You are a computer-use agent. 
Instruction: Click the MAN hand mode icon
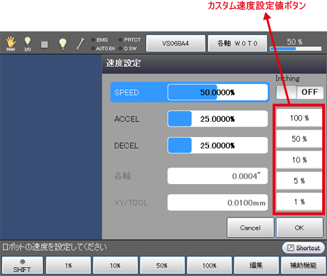click(x=11, y=44)
